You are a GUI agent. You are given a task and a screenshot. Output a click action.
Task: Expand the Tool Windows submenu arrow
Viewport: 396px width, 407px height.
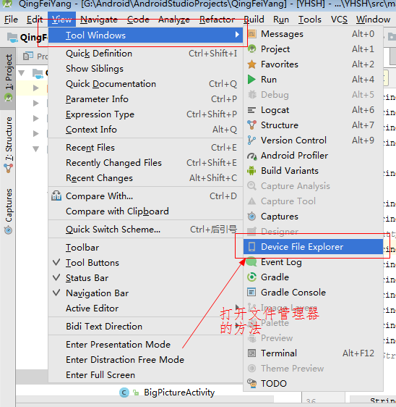tap(237, 35)
